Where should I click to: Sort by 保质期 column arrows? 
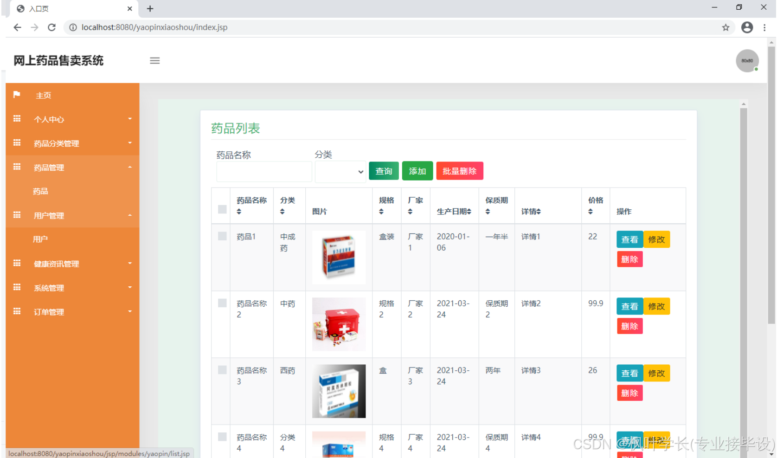[488, 212]
